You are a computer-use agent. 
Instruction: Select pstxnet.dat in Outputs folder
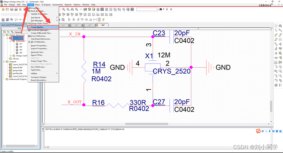(17, 68)
